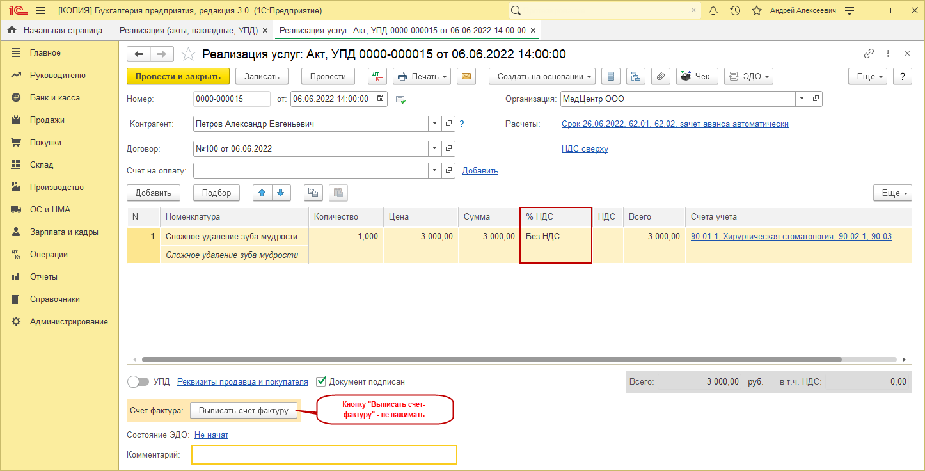Paste rows into the table icon

(338, 193)
